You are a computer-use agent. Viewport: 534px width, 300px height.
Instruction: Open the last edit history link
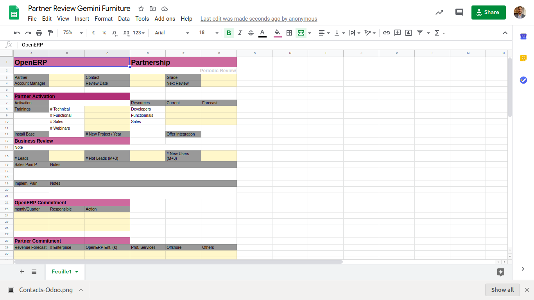259,19
